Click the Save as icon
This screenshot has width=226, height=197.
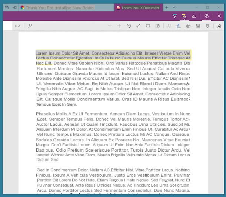207,26
